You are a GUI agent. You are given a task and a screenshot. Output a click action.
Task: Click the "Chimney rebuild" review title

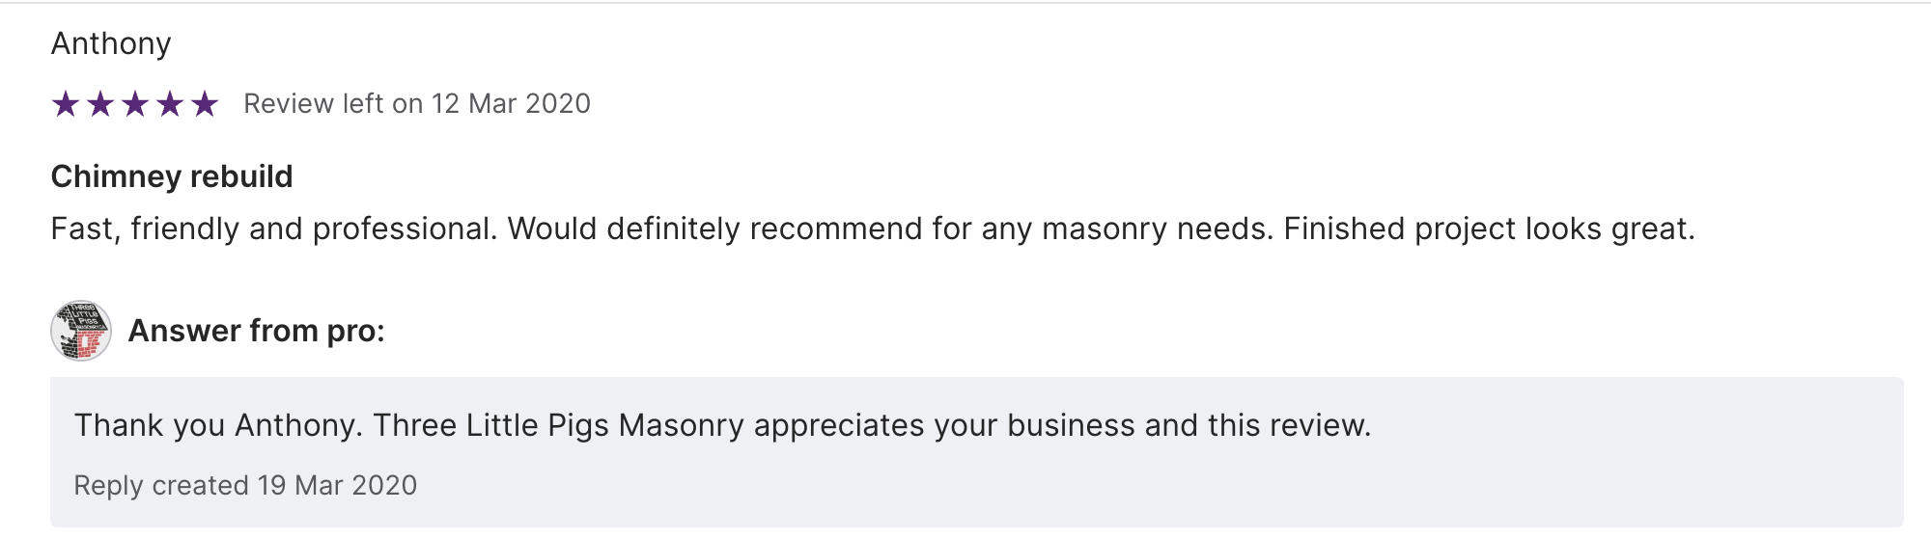pyautogui.click(x=172, y=176)
